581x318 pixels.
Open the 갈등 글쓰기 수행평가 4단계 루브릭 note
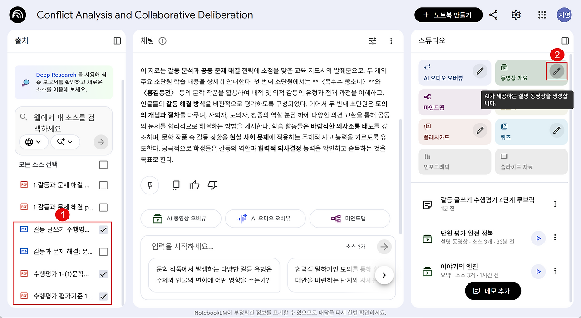[x=487, y=200]
